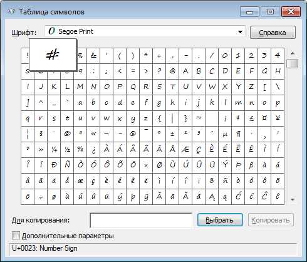Click the Для копирования text field
The width and height of the screenshot is (307, 262).
[x=141, y=221]
